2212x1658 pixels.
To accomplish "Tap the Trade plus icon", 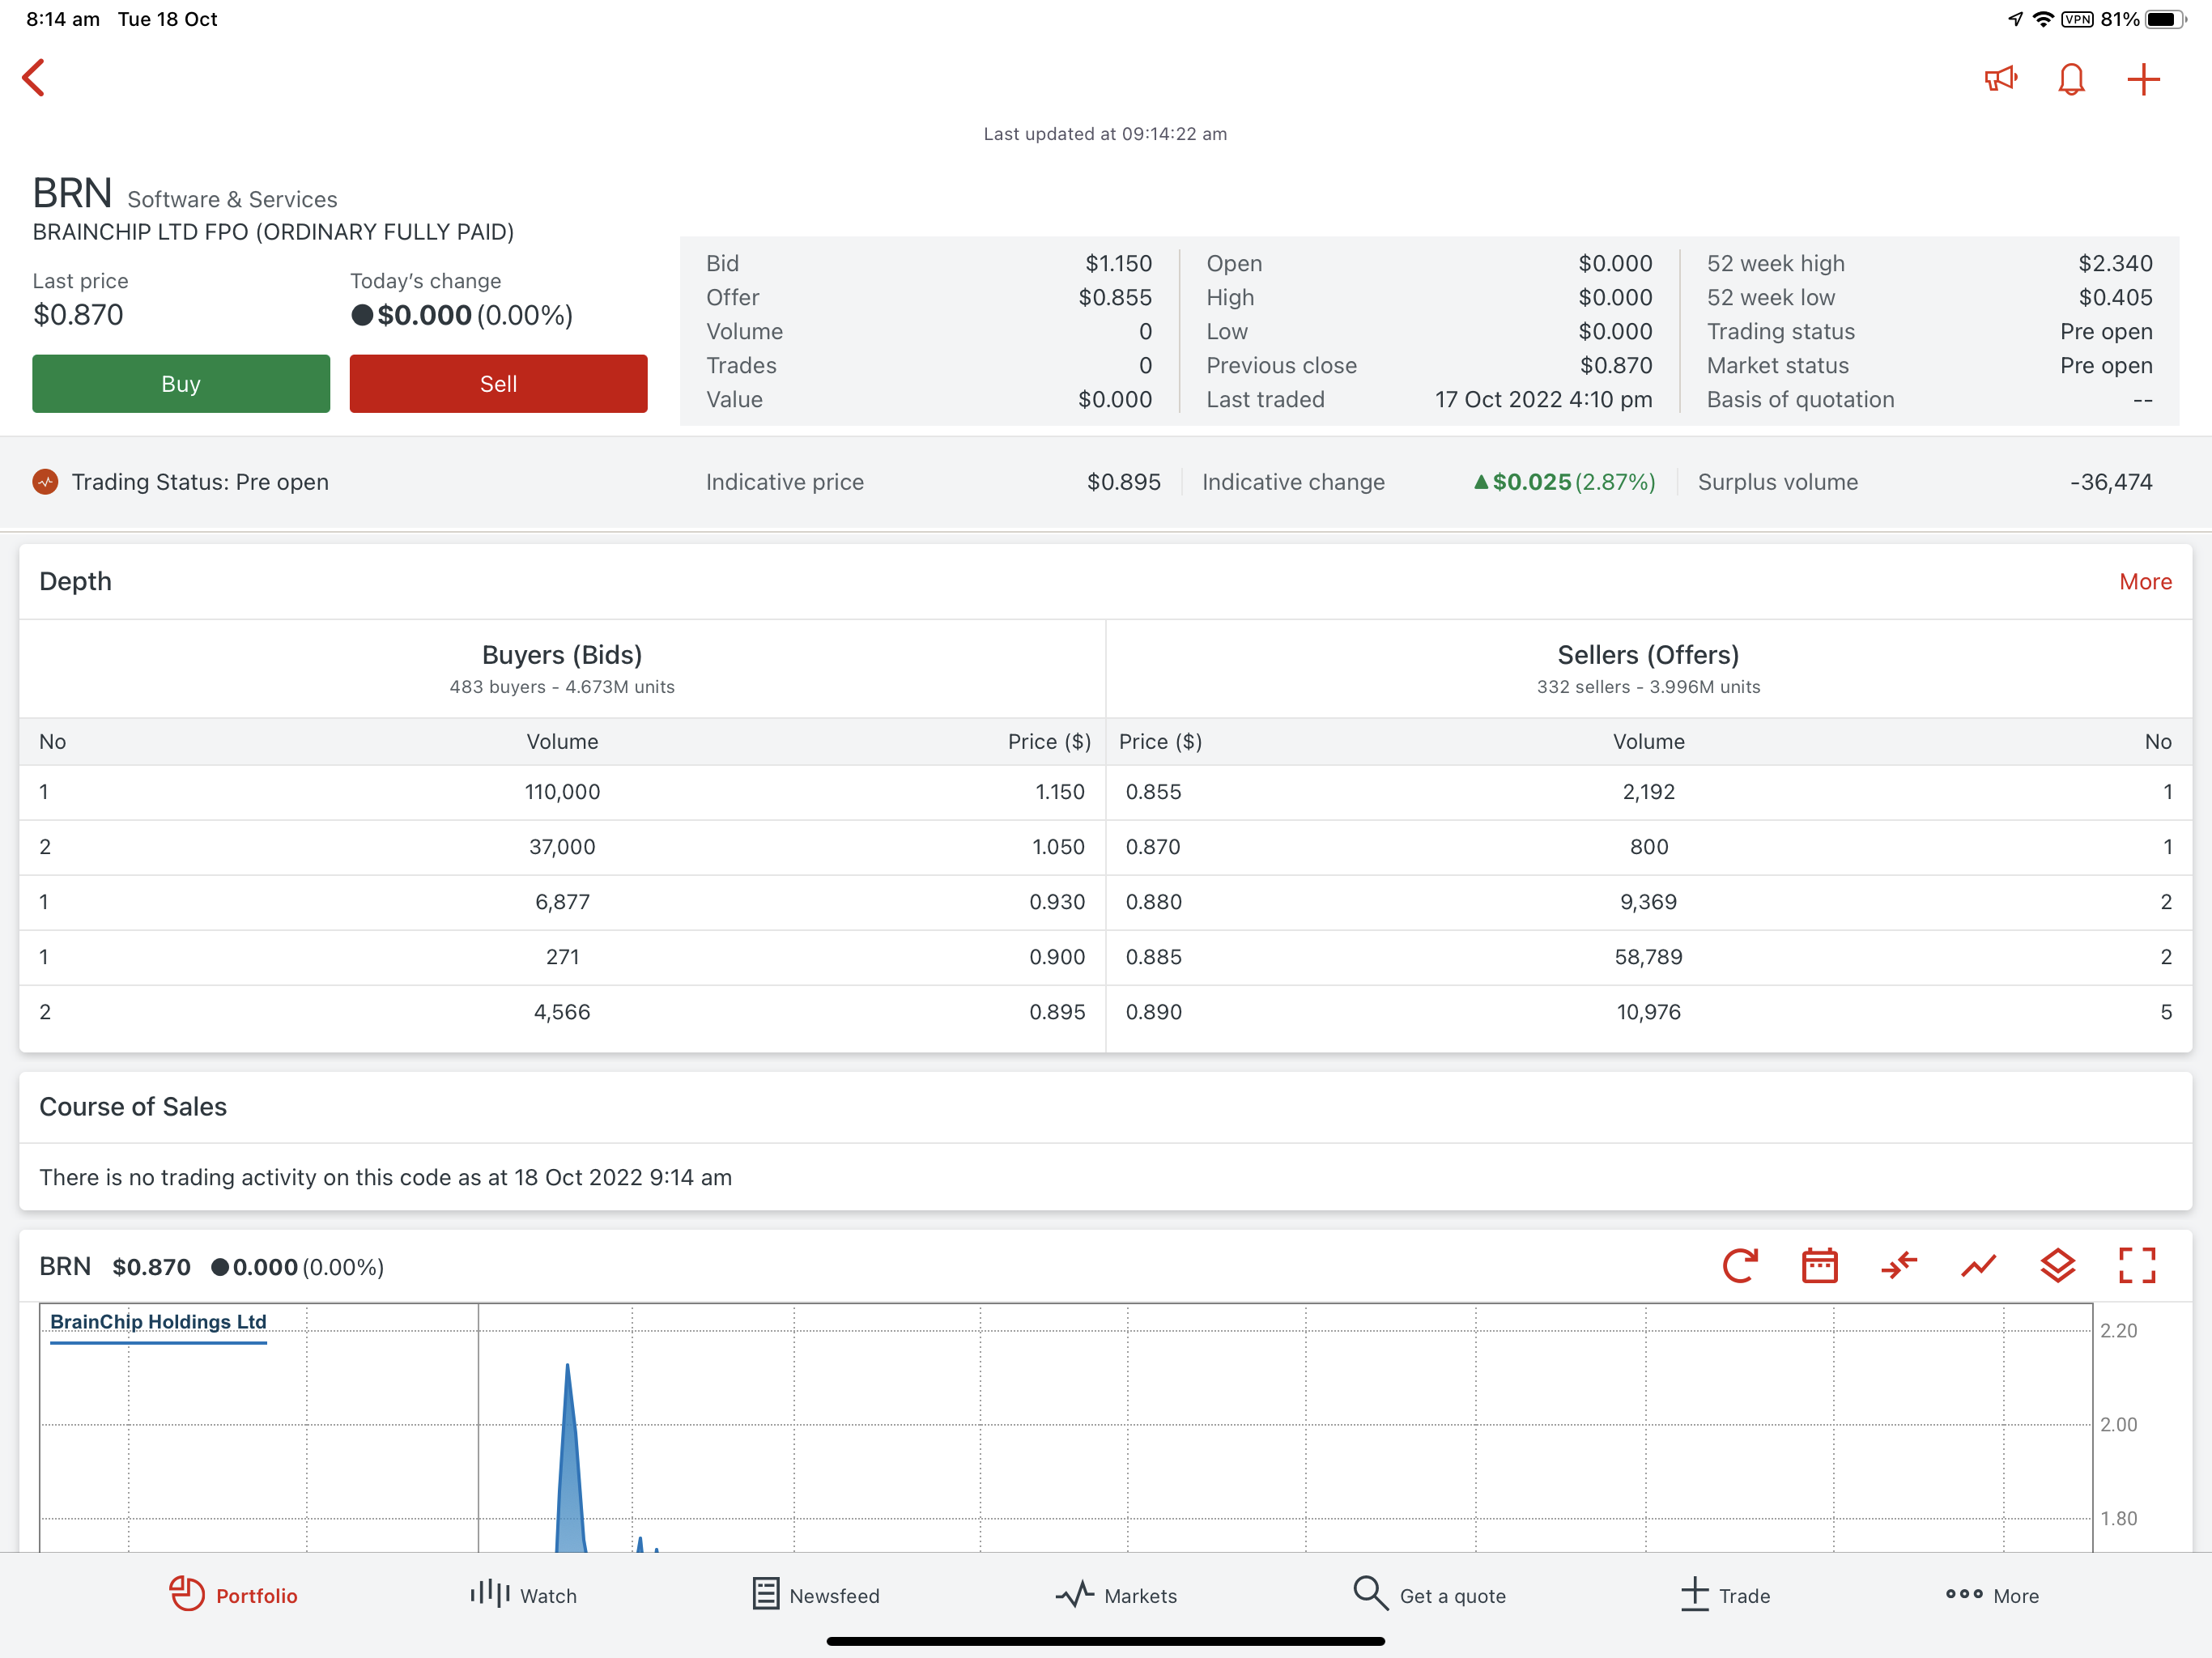I will pos(1694,1594).
